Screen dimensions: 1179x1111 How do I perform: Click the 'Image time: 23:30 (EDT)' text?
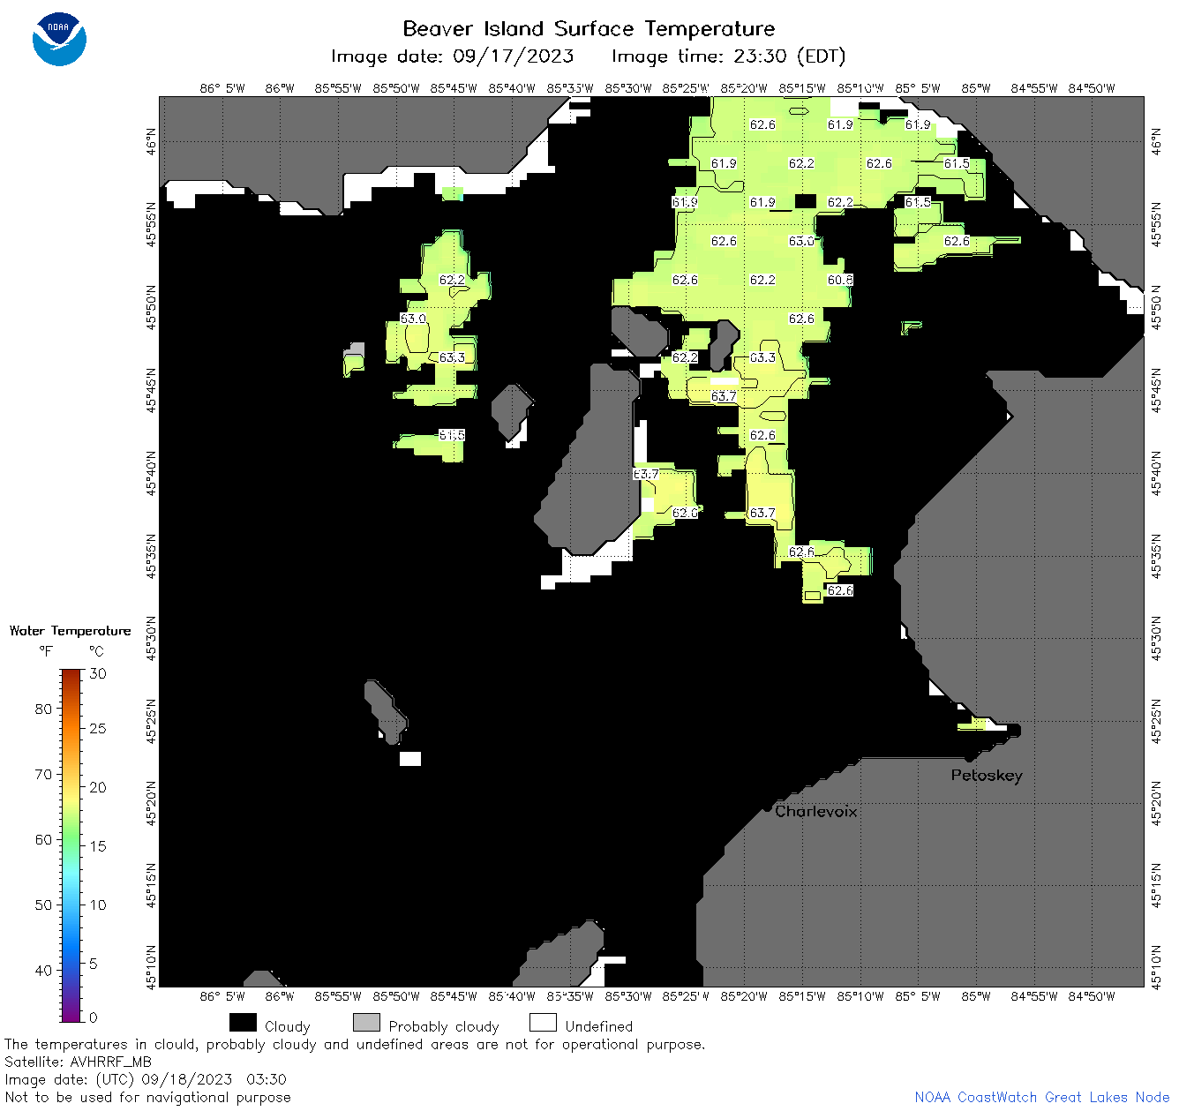pos(728,56)
